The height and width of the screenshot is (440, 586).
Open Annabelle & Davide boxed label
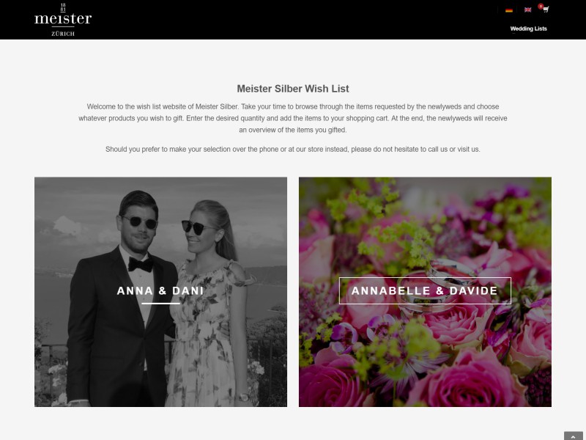click(425, 290)
